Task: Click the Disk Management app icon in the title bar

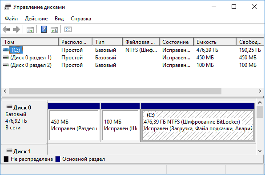Action: [x=7, y=7]
